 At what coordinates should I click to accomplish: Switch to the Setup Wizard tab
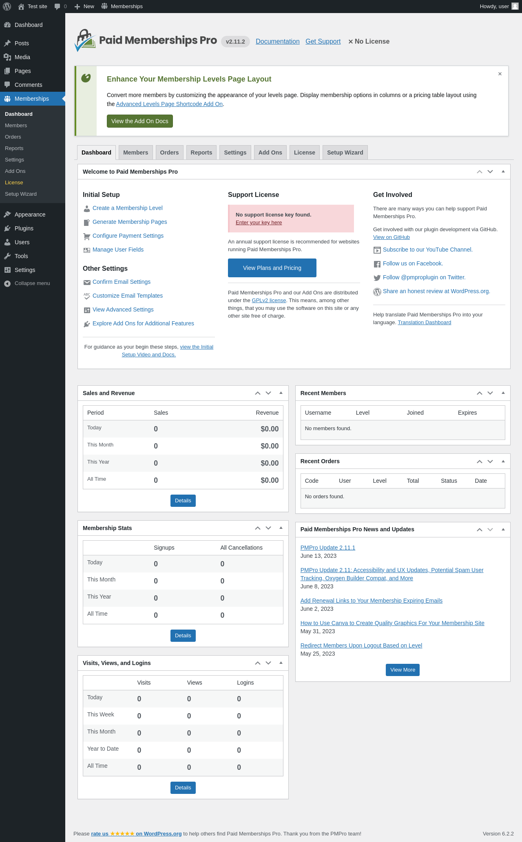click(x=345, y=152)
